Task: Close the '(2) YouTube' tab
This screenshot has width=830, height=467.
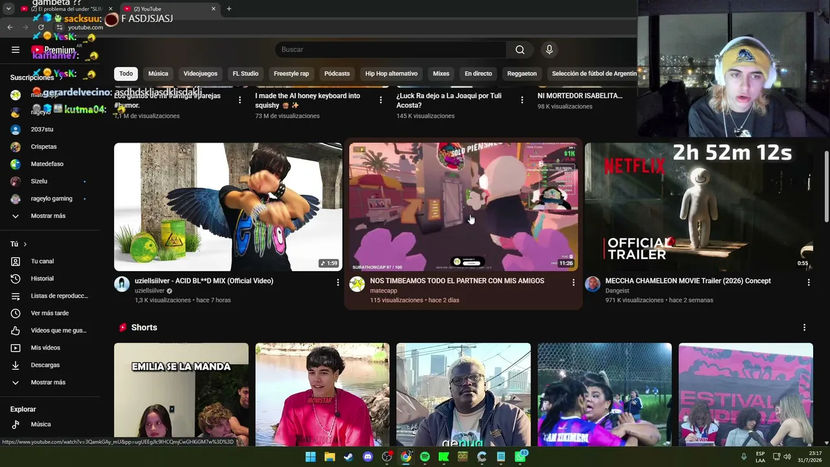Action: pos(213,9)
